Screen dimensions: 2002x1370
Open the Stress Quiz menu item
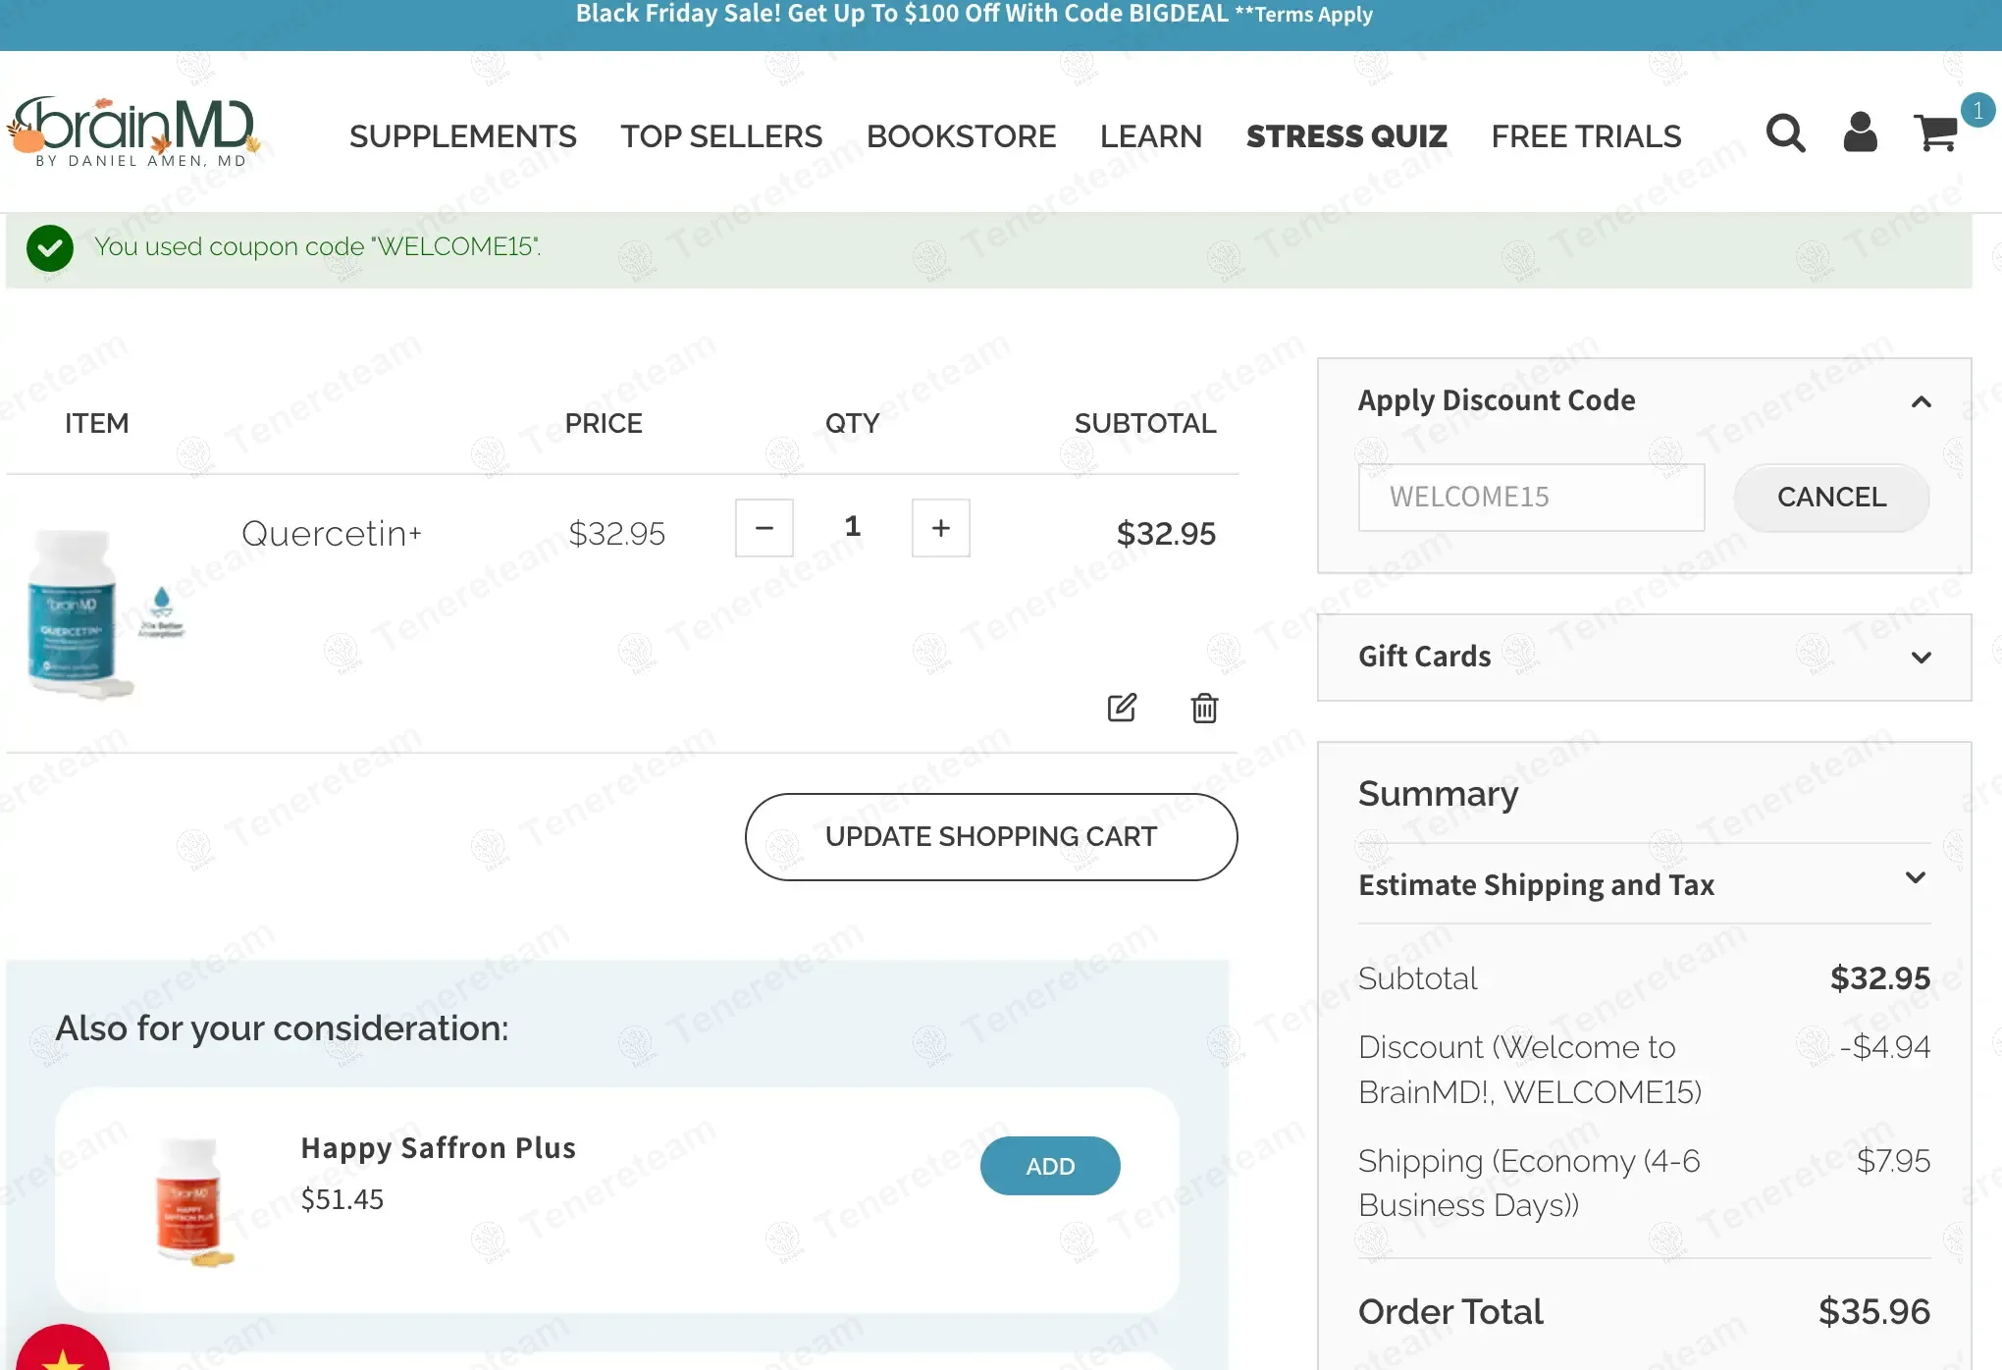pos(1346,136)
